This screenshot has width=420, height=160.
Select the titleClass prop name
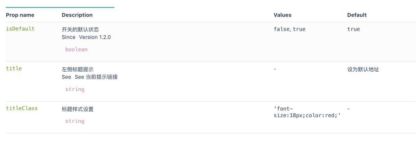tap(22, 108)
